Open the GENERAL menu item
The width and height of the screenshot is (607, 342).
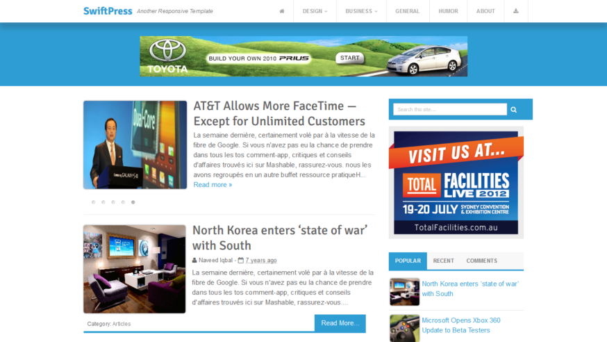point(407,11)
